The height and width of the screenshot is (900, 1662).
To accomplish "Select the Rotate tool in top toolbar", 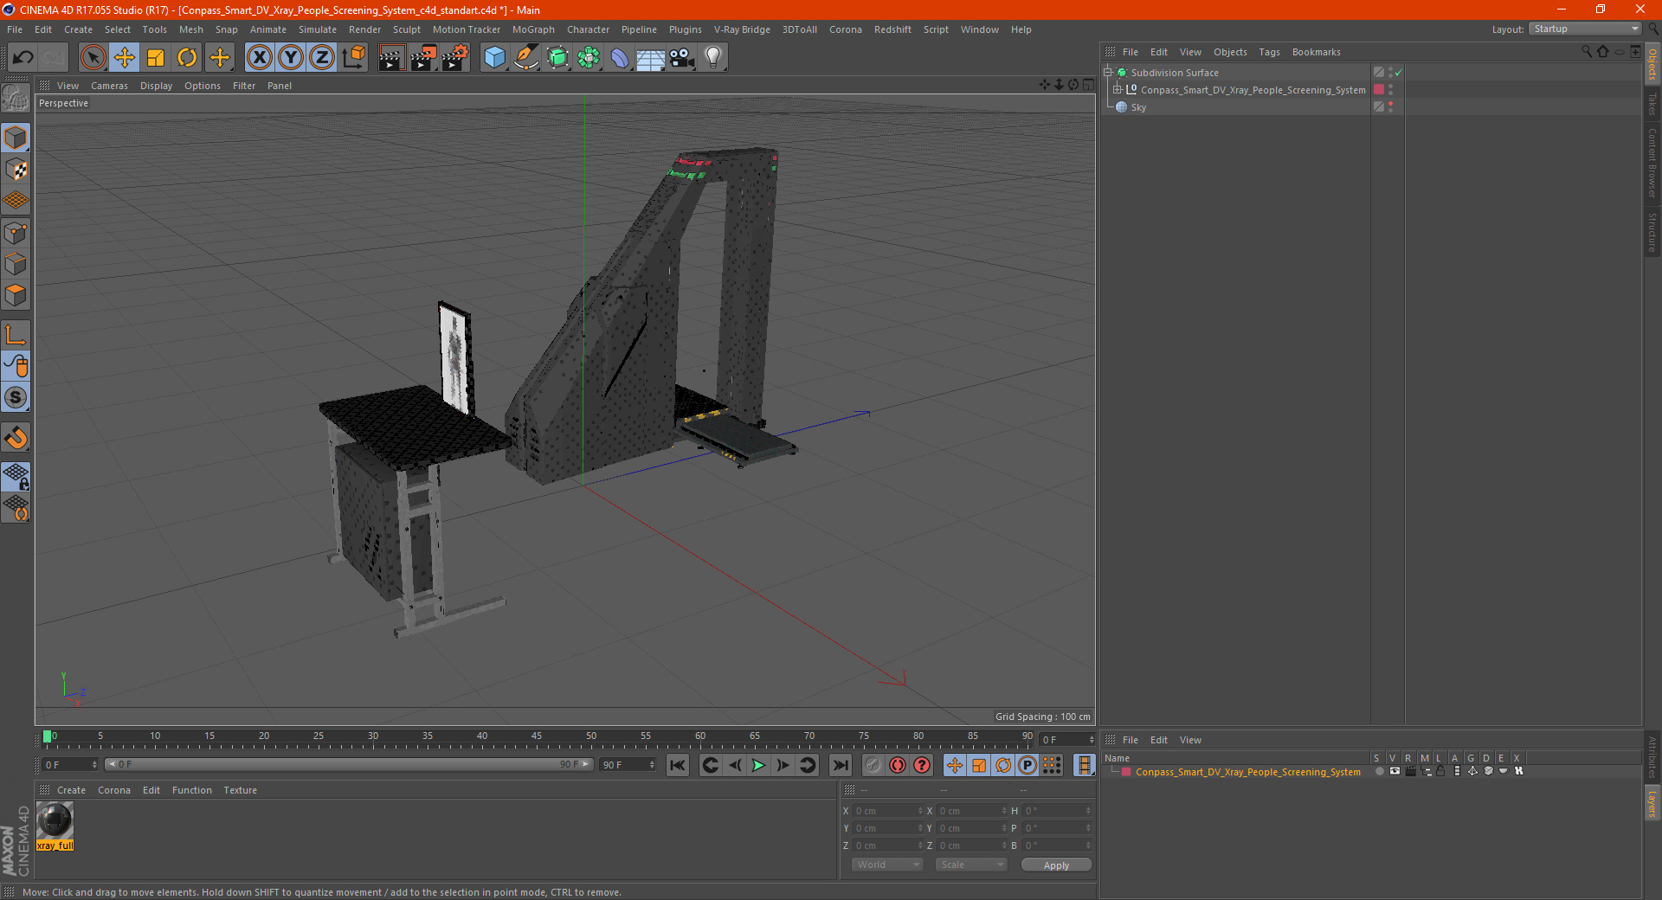I will pos(187,58).
